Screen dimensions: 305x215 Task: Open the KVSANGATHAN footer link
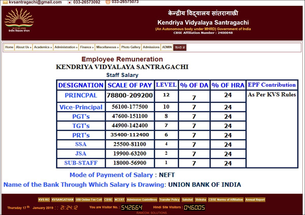63,199
